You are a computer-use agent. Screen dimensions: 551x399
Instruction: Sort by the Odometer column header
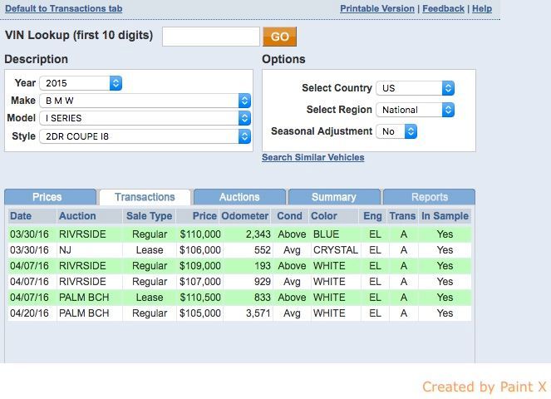click(246, 216)
